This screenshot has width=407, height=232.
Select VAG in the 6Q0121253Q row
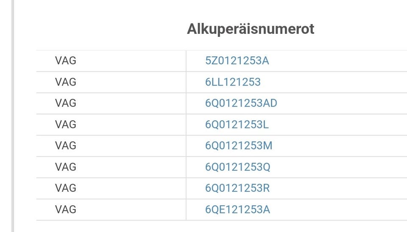66,167
